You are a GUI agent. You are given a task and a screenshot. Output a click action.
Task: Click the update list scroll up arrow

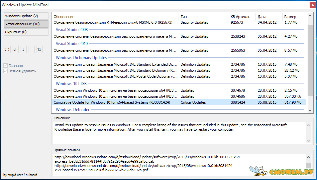click(x=310, y=16)
